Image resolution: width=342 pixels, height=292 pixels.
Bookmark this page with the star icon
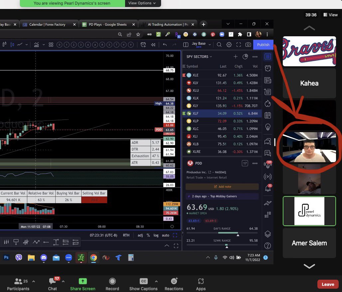[138, 34]
